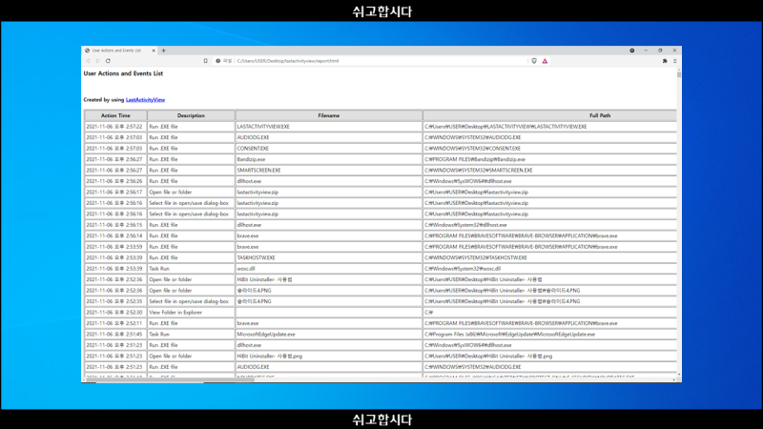Select the Action Time column header
This screenshot has width=763, height=429.
coord(115,115)
